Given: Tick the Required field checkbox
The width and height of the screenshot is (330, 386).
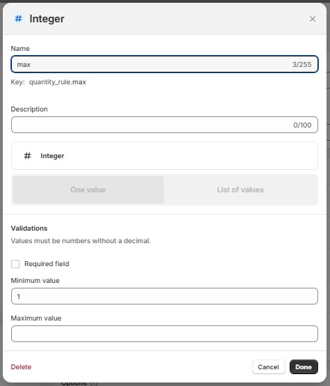Looking at the screenshot, I should [x=15, y=264].
